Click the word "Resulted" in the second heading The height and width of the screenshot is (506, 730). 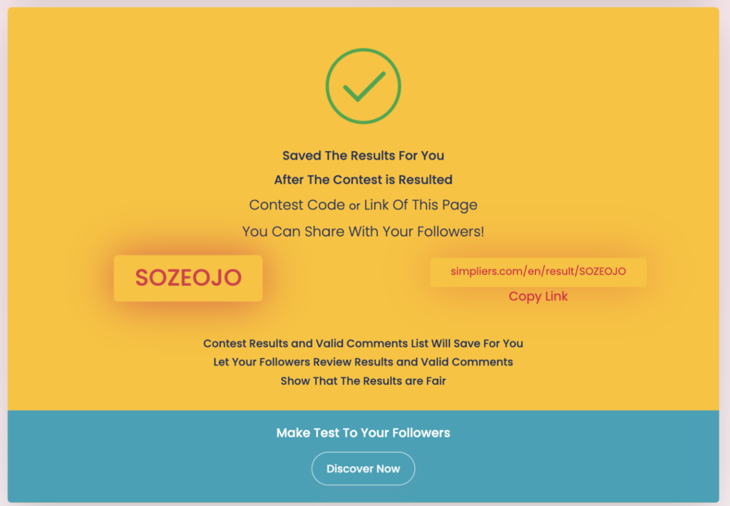(425, 180)
